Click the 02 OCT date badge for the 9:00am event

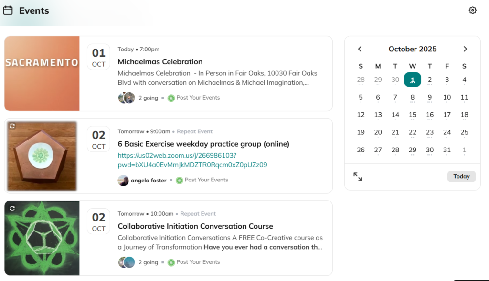[x=98, y=139]
